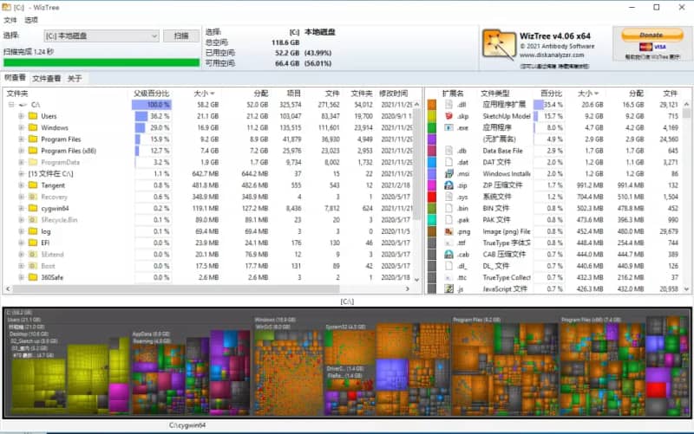This screenshot has width=694, height=434.
Task: Click the red .sys color swatch
Action: pos(432,197)
